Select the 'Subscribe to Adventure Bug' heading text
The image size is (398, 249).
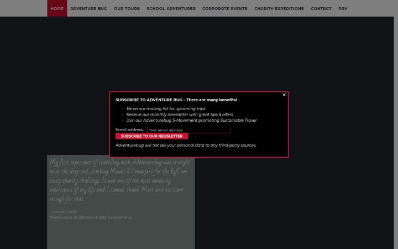coord(176,100)
